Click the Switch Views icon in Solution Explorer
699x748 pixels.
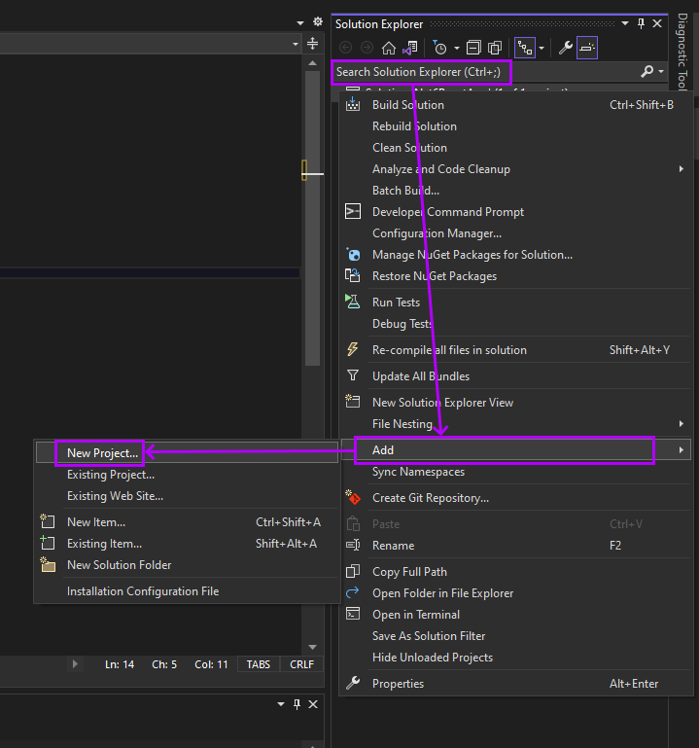point(410,48)
